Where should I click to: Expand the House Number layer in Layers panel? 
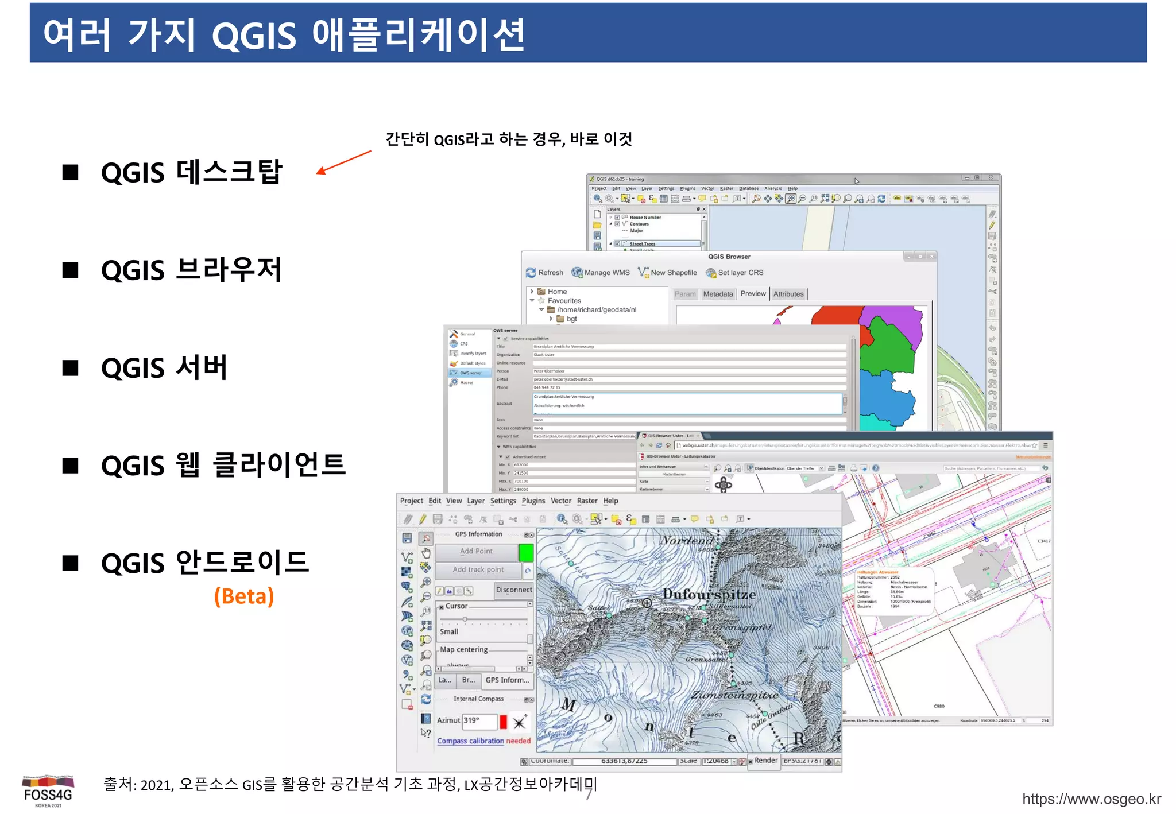click(x=610, y=218)
